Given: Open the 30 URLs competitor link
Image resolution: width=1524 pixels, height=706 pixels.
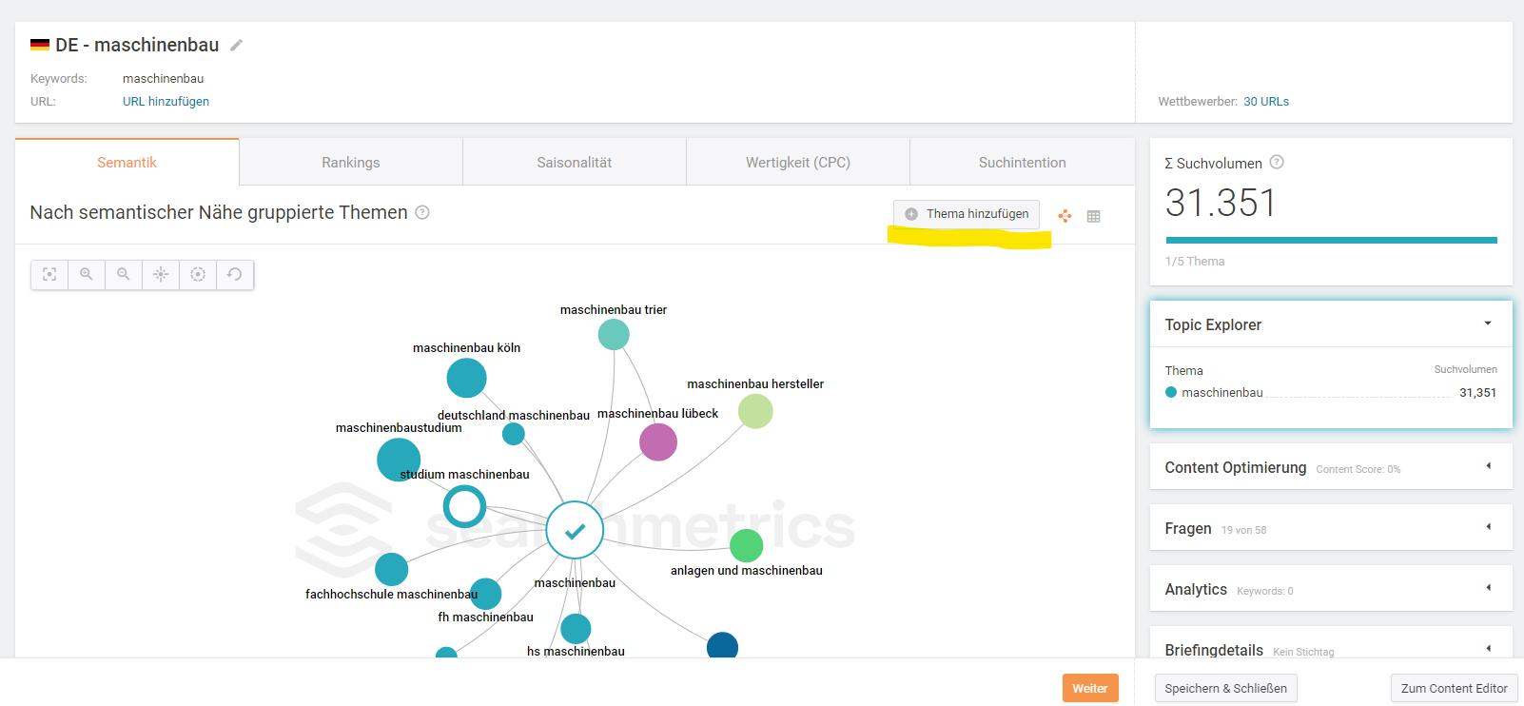Looking at the screenshot, I should (x=1266, y=102).
